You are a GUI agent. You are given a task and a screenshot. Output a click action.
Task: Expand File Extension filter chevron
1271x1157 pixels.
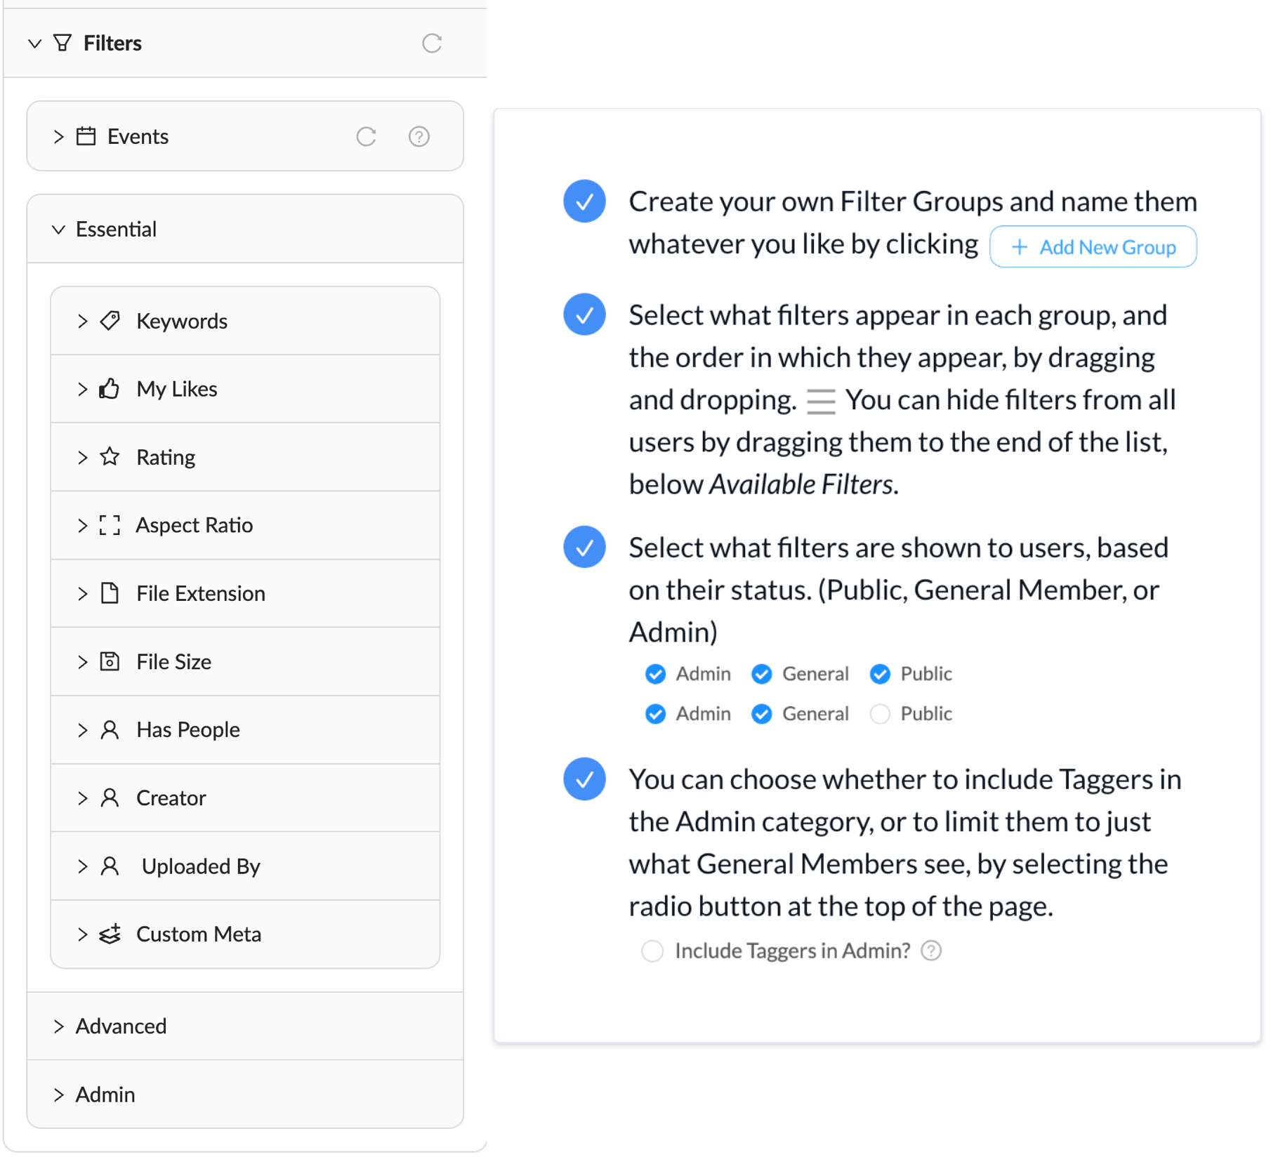(x=83, y=593)
